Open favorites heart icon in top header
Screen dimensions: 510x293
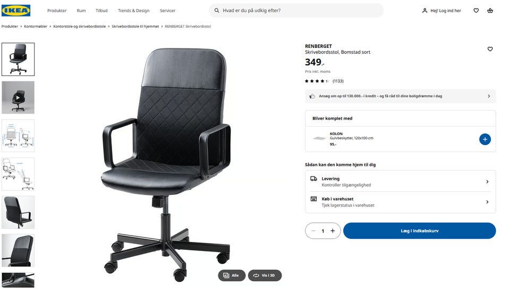coord(476,11)
